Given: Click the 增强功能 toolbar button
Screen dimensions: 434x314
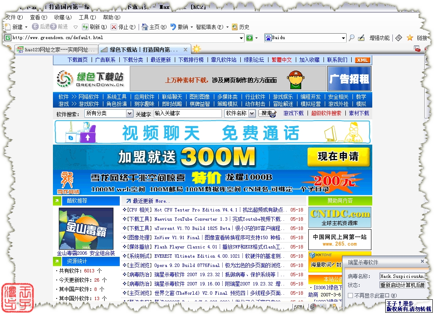Looking at the screenshot, I should coord(379,38).
